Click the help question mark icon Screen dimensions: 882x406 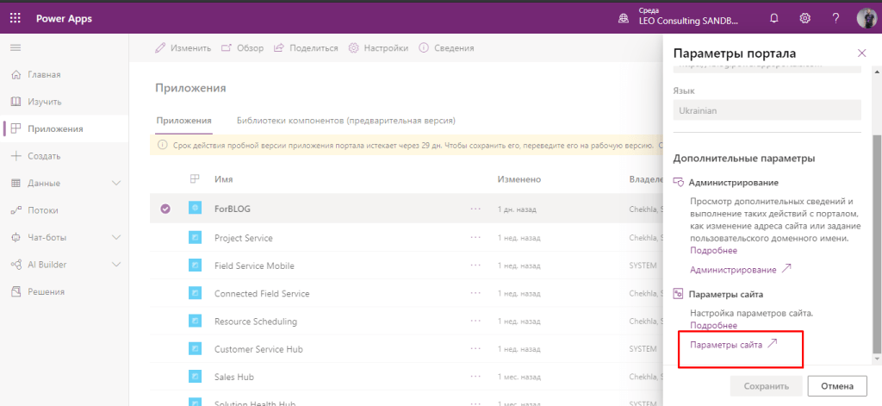coord(835,18)
